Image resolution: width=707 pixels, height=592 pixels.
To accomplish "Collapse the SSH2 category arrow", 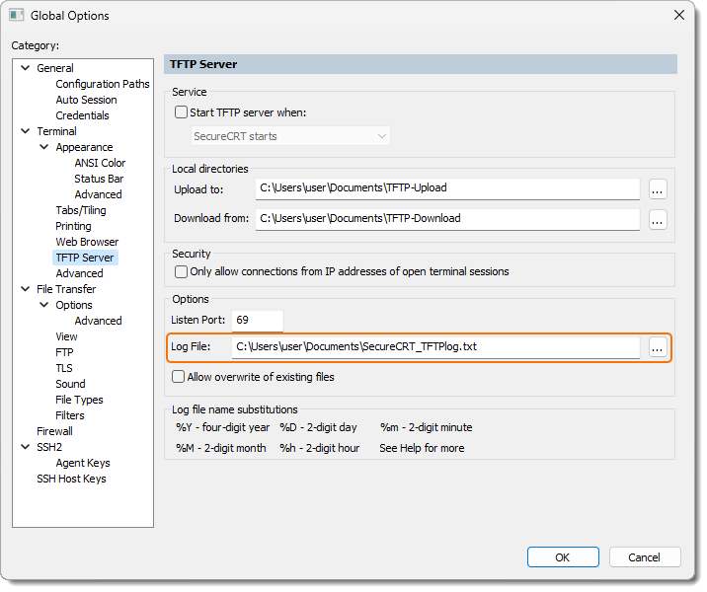I will (26, 448).
